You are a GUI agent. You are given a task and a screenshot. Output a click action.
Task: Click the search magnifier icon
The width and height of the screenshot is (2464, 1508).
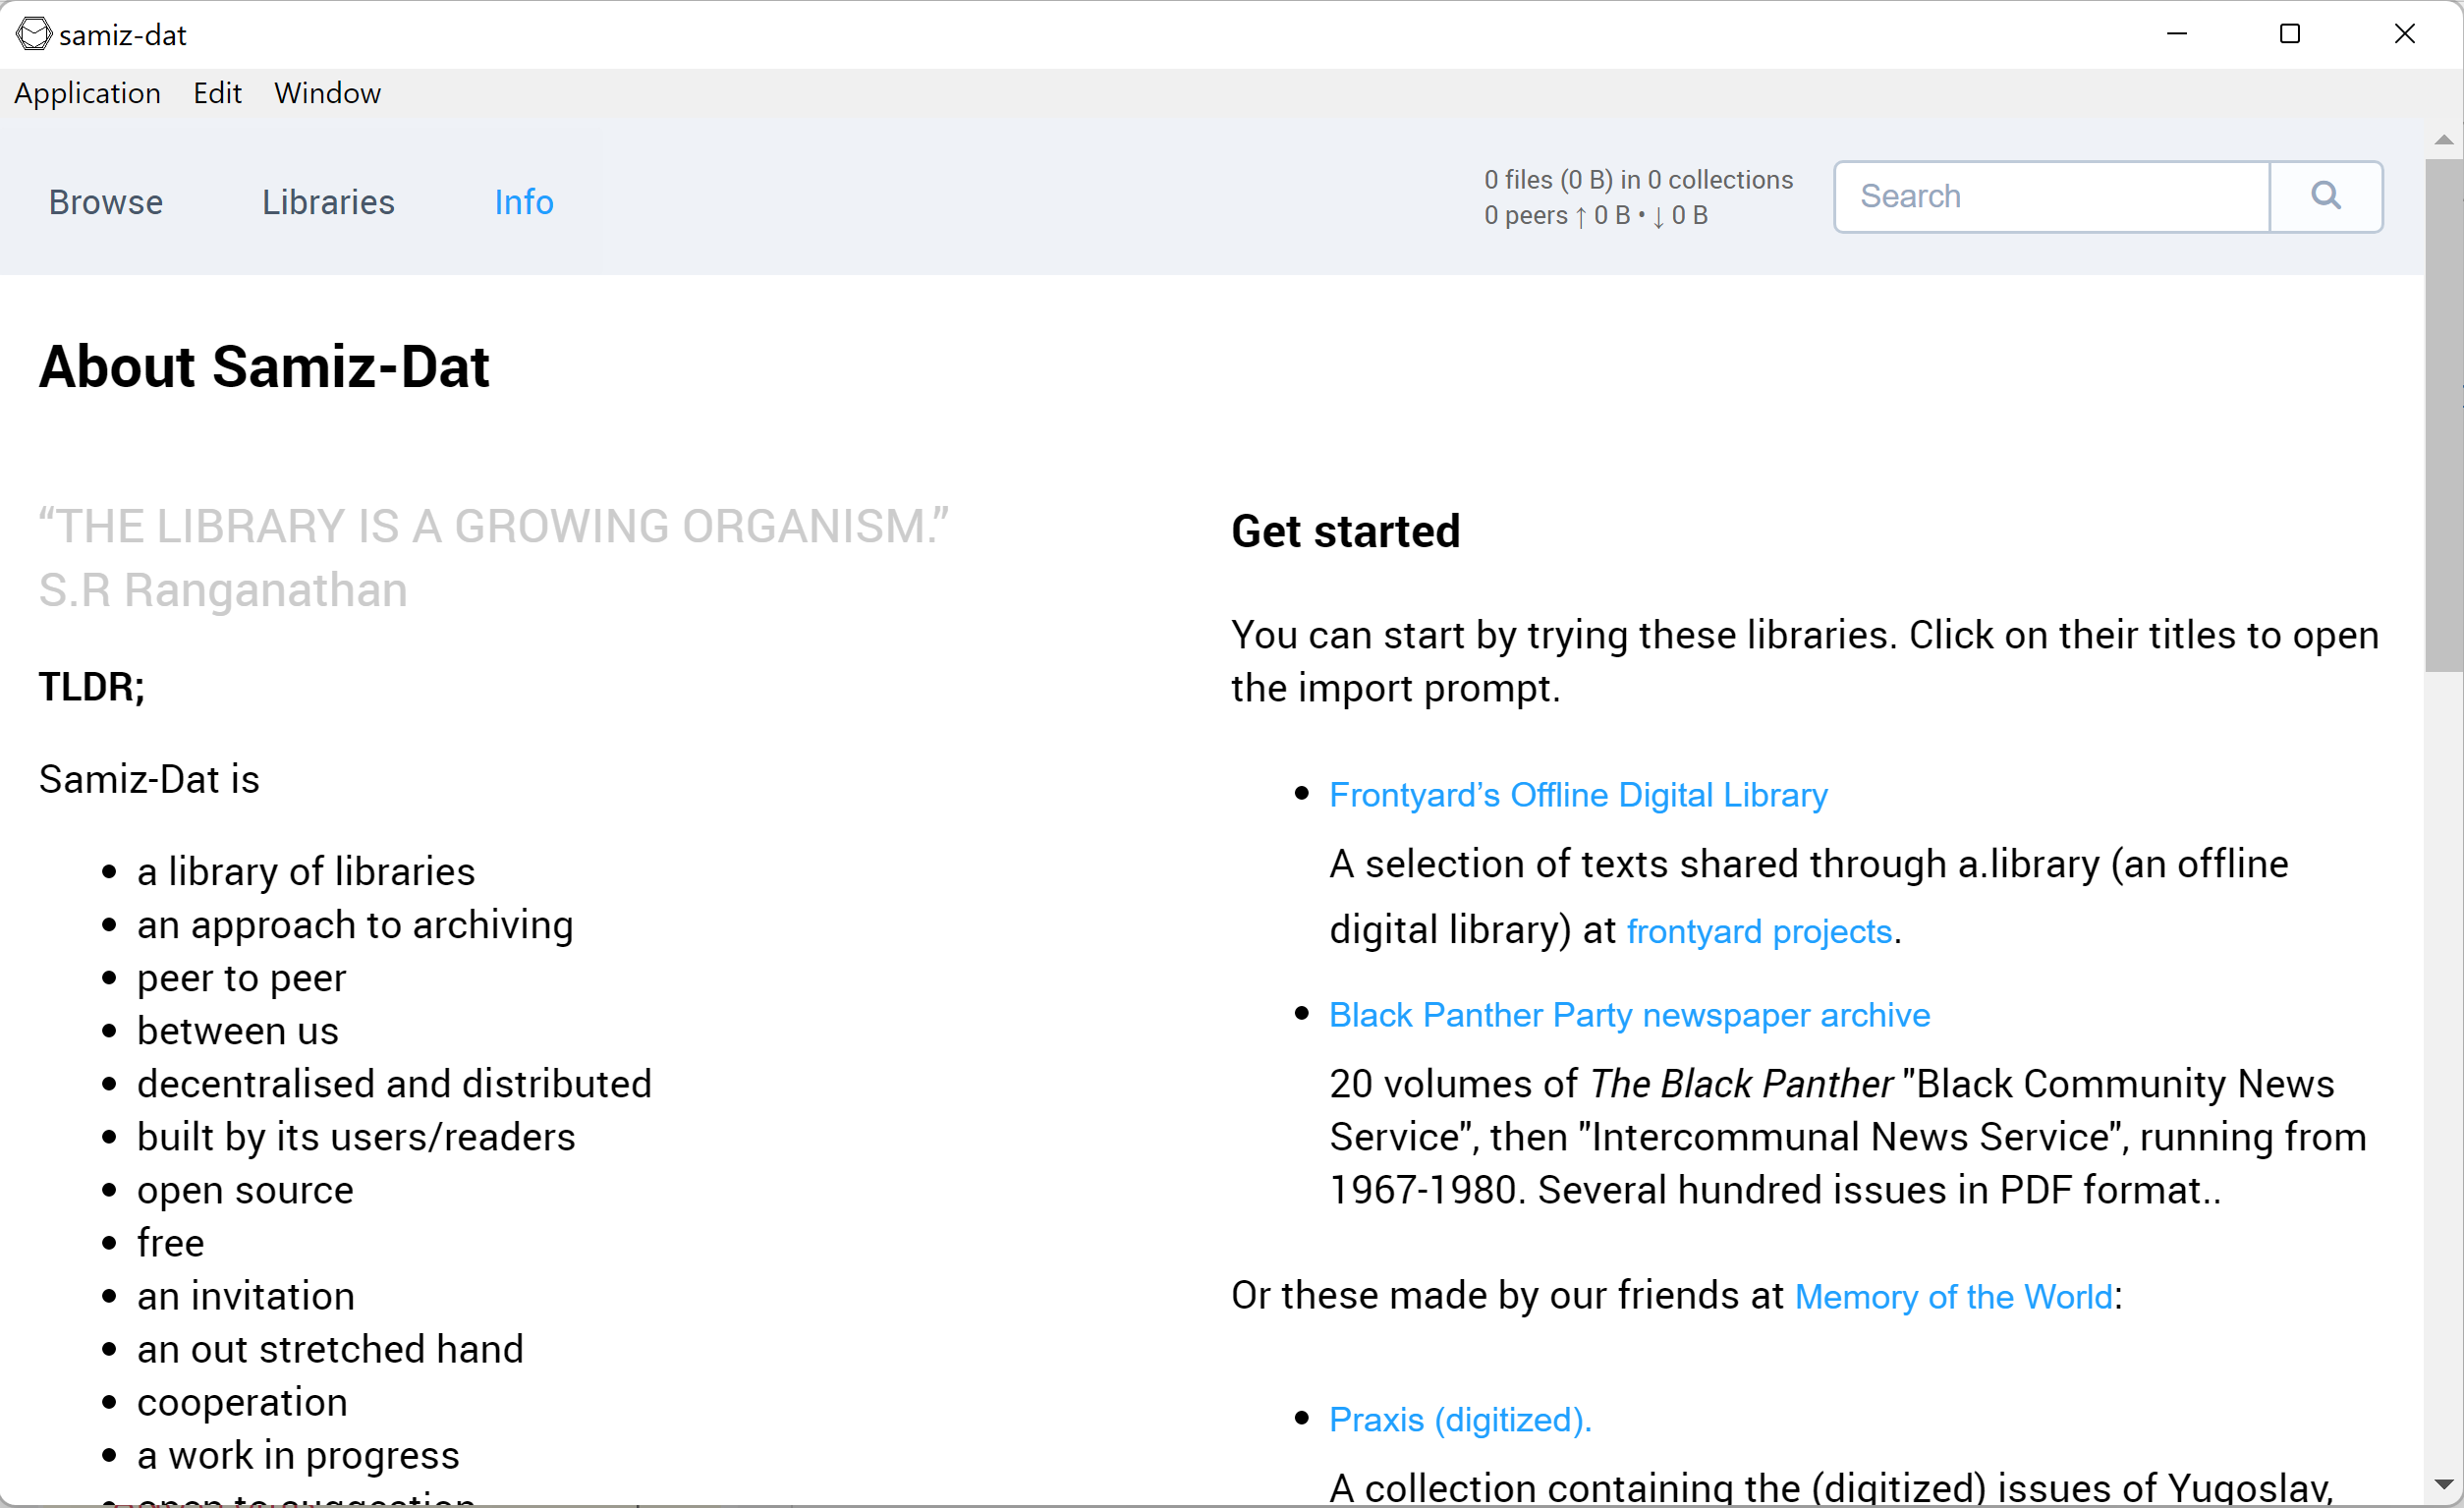click(x=2326, y=196)
